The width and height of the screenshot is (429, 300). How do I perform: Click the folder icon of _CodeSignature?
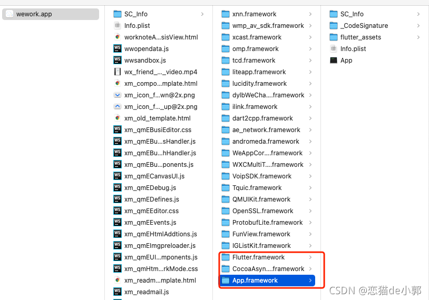(x=334, y=25)
